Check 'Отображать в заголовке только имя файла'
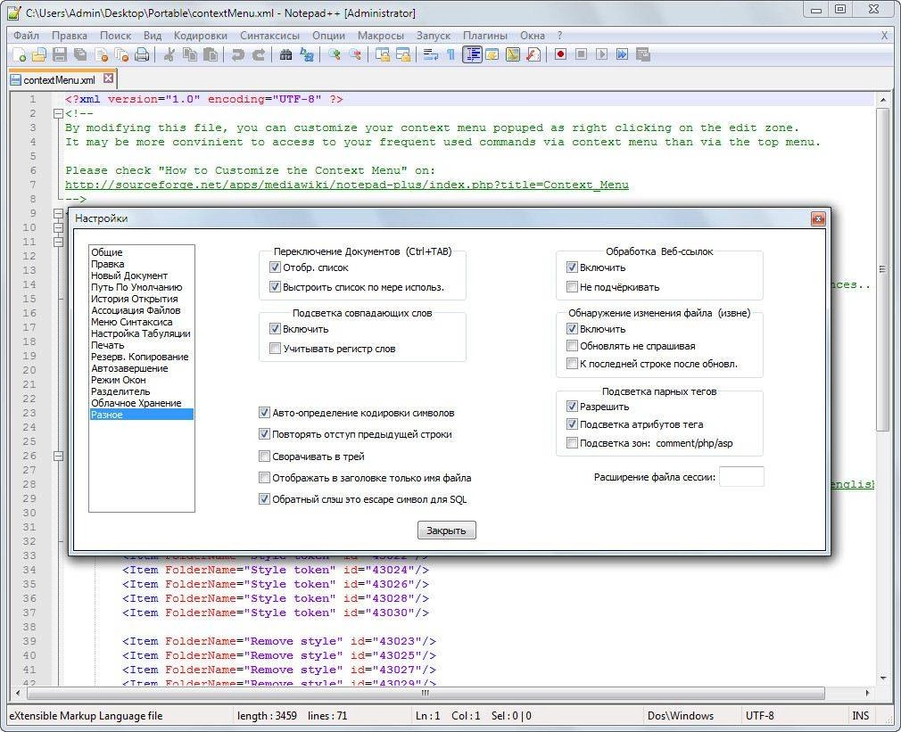Screen dimensions: 901x732 click(x=264, y=478)
